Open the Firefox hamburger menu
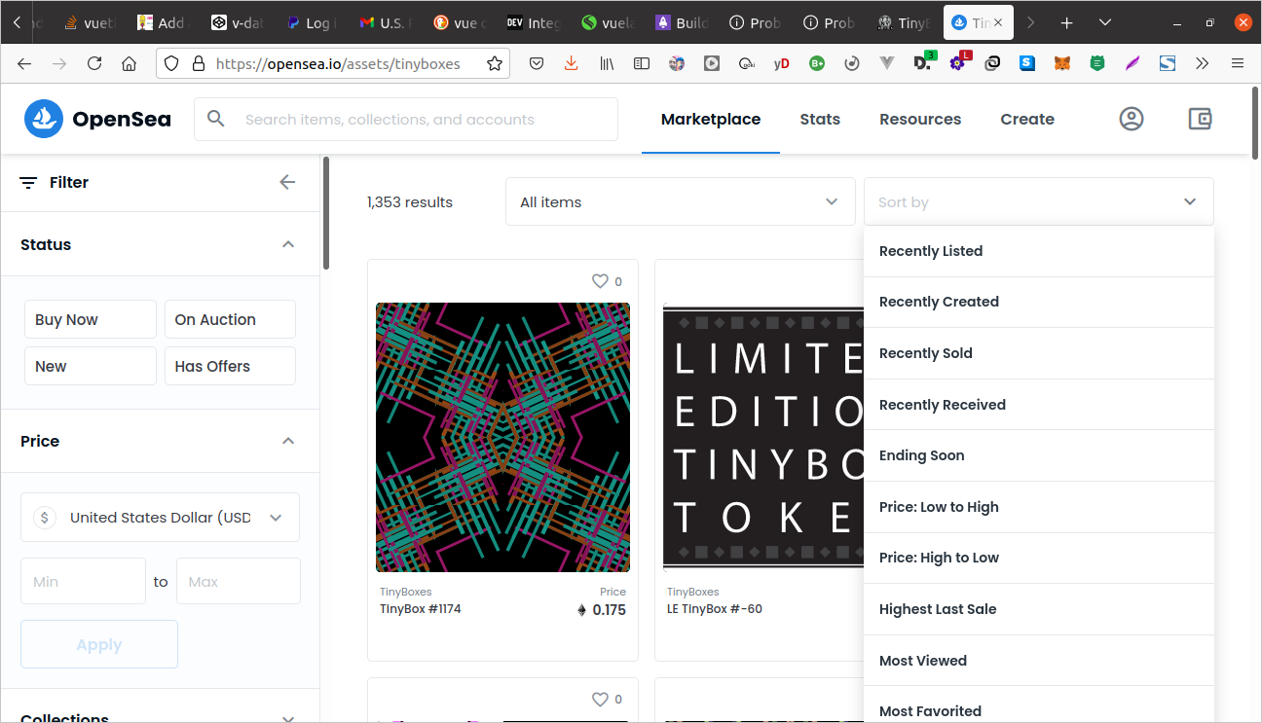Viewport: 1262px width, 723px height. [1238, 63]
